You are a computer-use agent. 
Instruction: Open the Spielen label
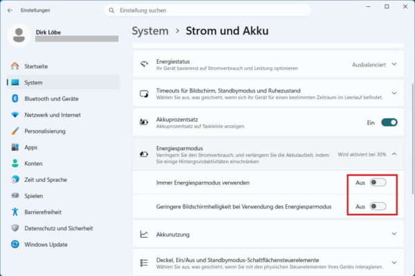[x=34, y=196]
